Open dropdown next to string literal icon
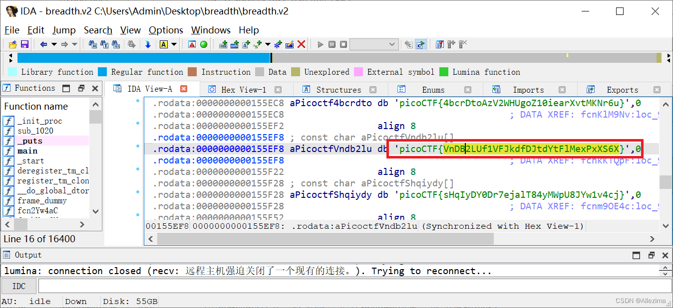 tap(268, 44)
